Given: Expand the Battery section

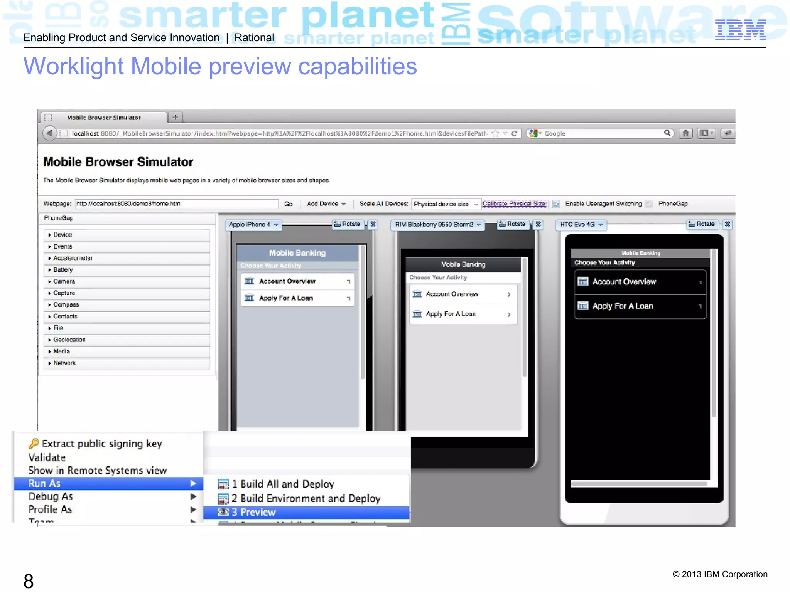Looking at the screenshot, I should pyautogui.click(x=127, y=270).
